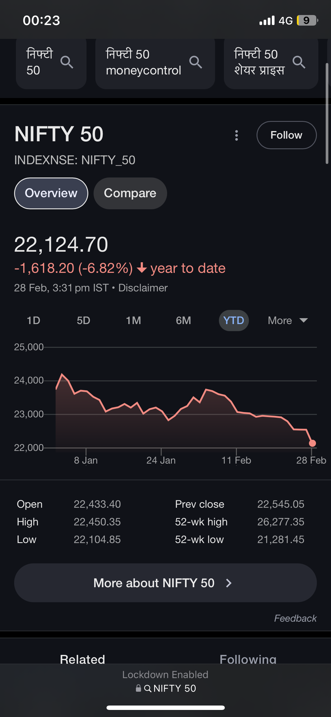Tap search icon in bottom address bar
Screen dimensions: 331x717
(148, 688)
